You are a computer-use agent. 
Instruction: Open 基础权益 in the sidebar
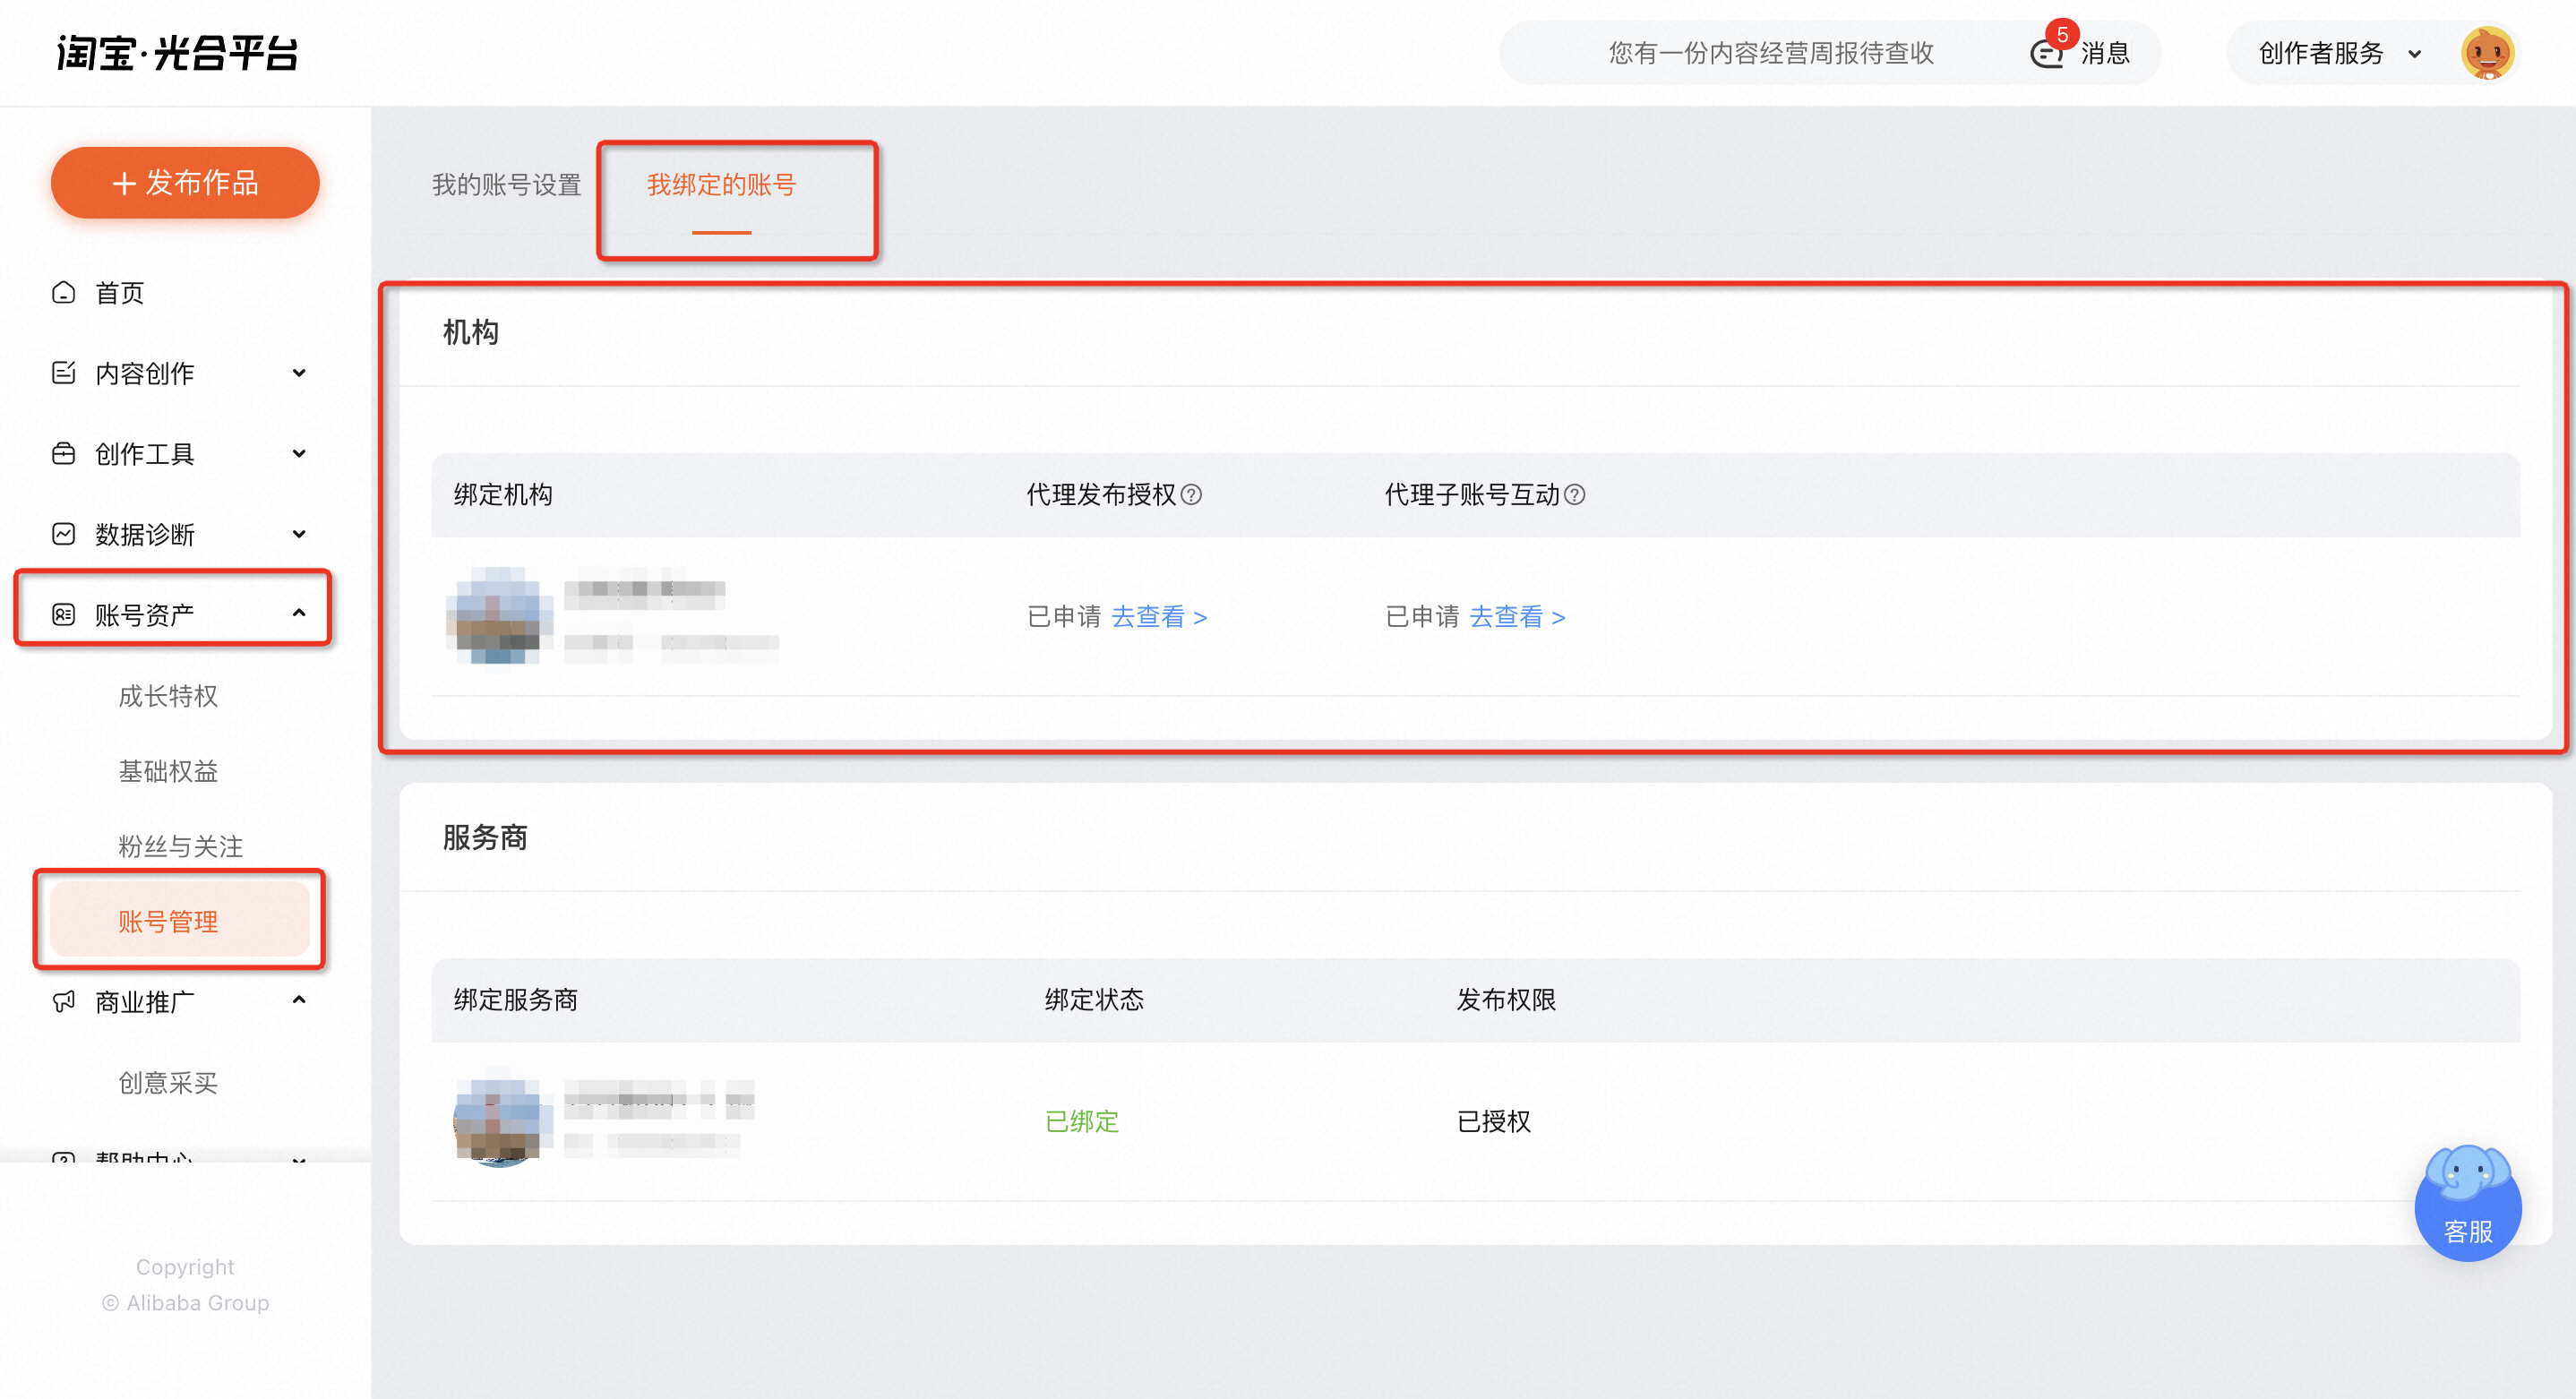[x=168, y=771]
